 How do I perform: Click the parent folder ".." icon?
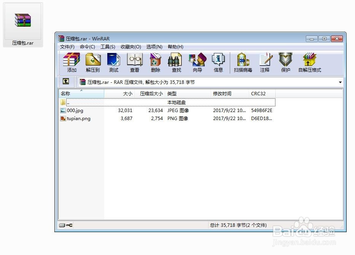63,102
